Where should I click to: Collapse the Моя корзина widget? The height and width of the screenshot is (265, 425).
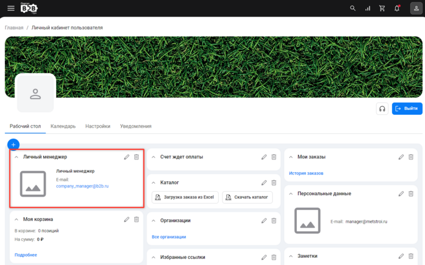(x=16, y=219)
